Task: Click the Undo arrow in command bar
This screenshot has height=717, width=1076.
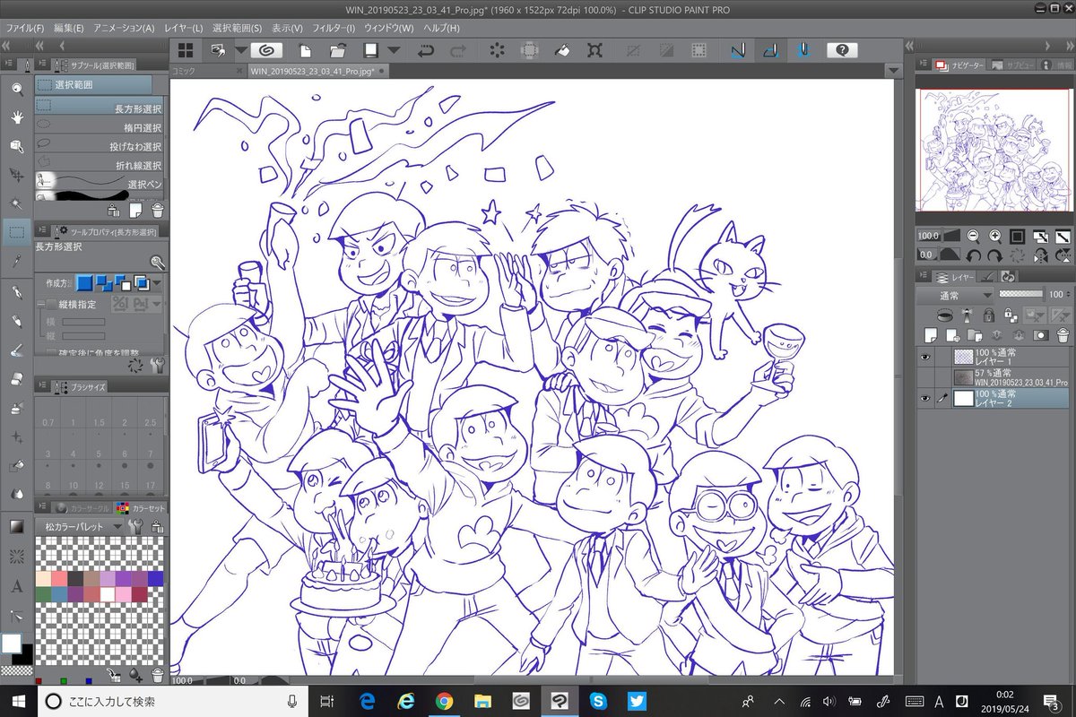Action: [x=426, y=51]
